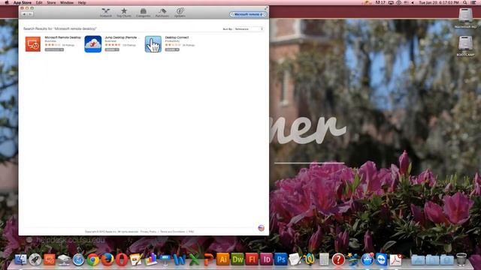Open Spotlight search in the menu bar
Image resolution: width=481 pixels, height=270 pixels.
(465, 2)
